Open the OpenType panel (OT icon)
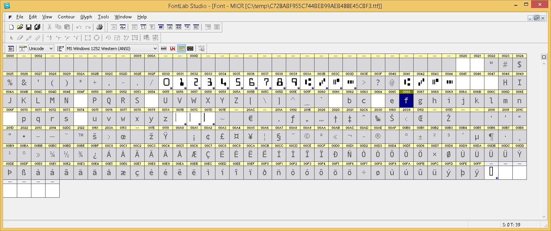Screen dimensions: 551x231 (x=161, y=27)
